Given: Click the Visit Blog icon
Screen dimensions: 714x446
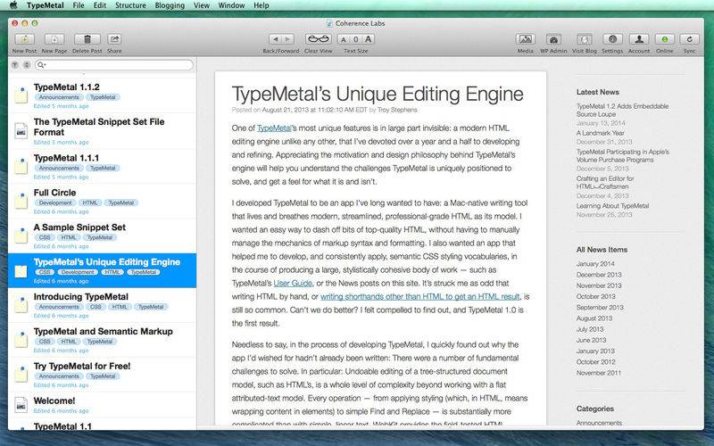Looking at the screenshot, I should 585,39.
